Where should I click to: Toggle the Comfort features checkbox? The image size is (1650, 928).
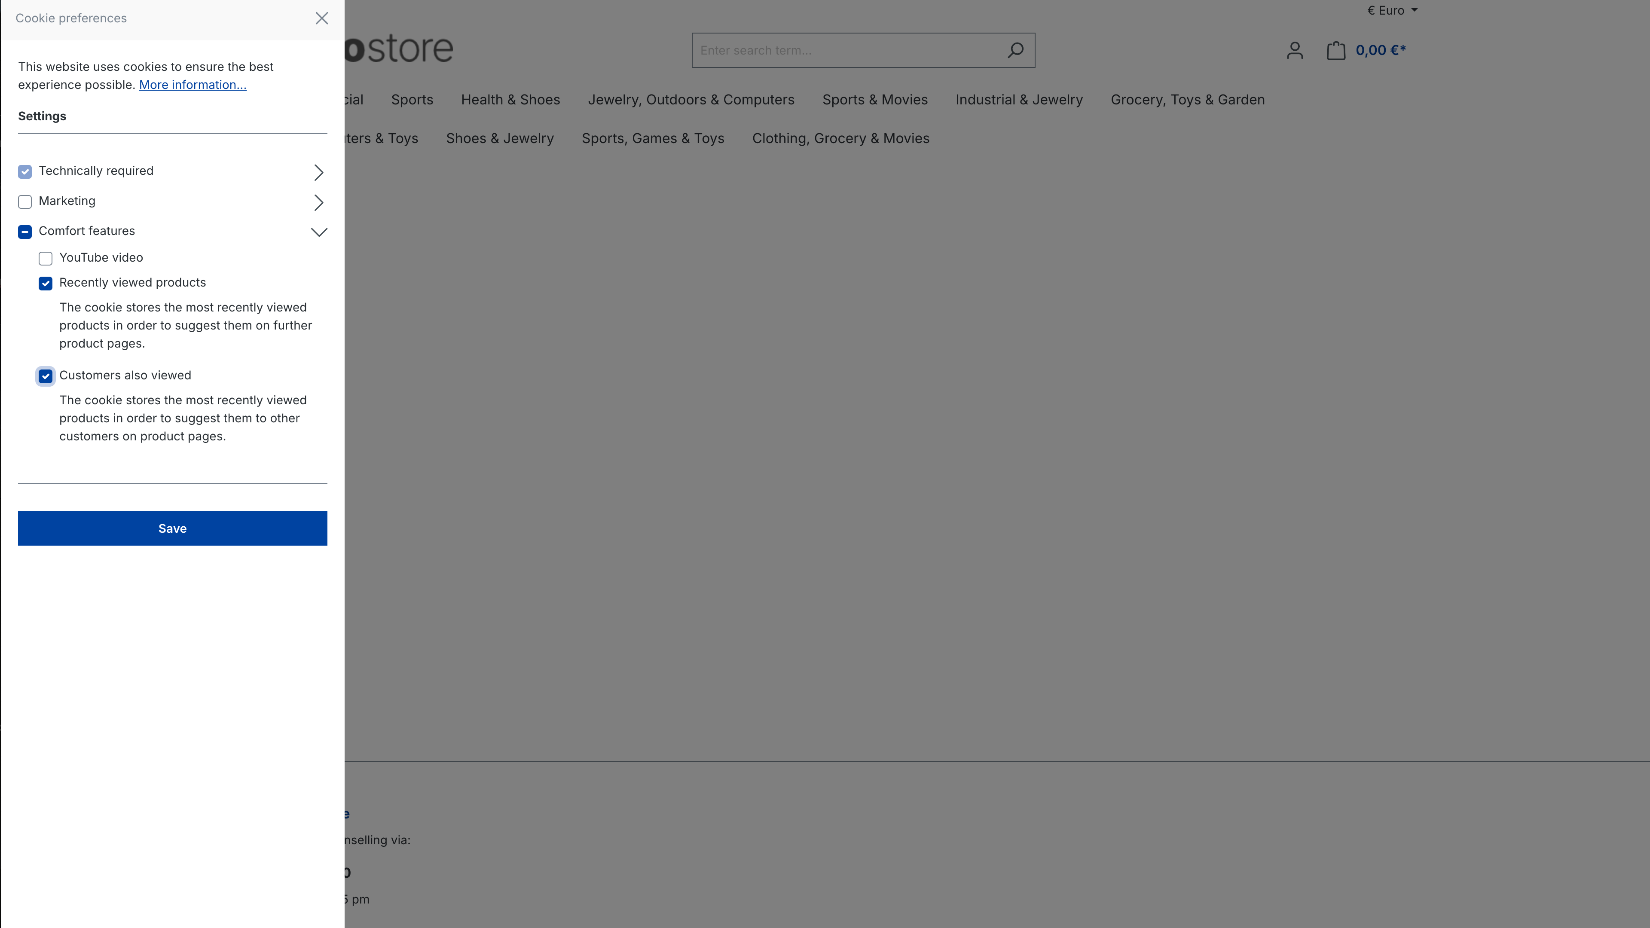click(x=25, y=232)
